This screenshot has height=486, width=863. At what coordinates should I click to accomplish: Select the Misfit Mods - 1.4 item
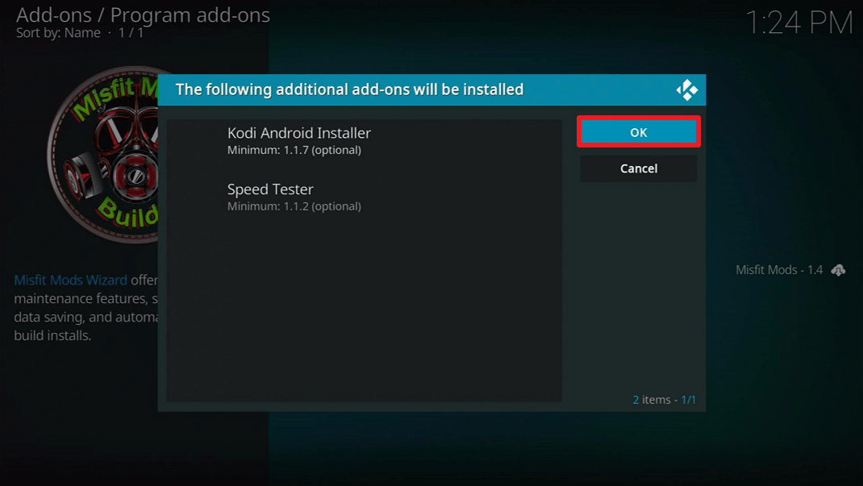(x=779, y=270)
